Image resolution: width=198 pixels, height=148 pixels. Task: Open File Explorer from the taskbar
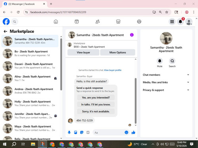[x=33, y=144]
